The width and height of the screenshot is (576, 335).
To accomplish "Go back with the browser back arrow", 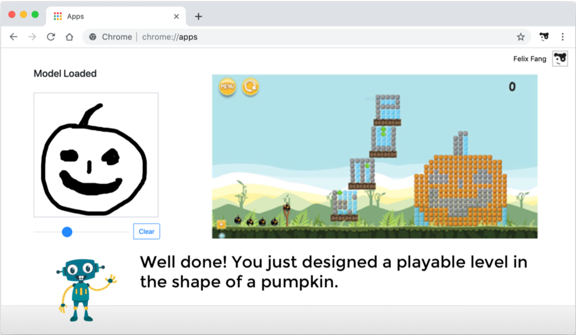I will 13,37.
